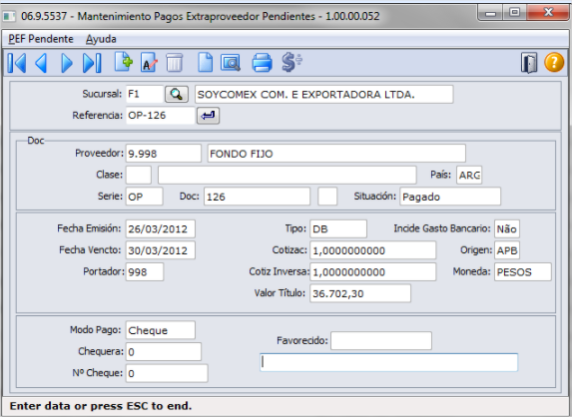Click search magnifier toolbar icon
This screenshot has height=417, width=572.
tap(231, 63)
